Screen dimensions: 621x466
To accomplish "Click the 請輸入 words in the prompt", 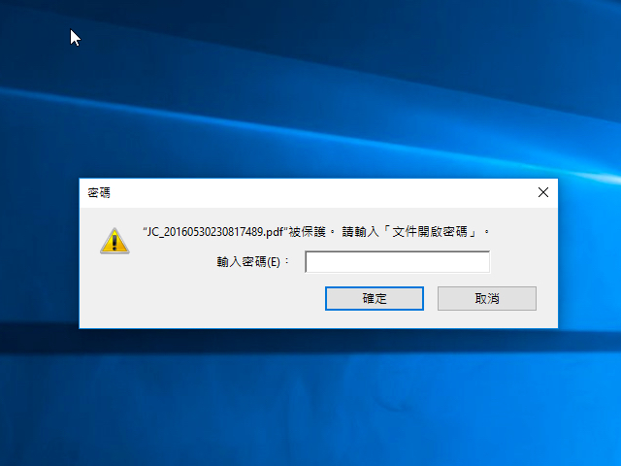I will (360, 232).
